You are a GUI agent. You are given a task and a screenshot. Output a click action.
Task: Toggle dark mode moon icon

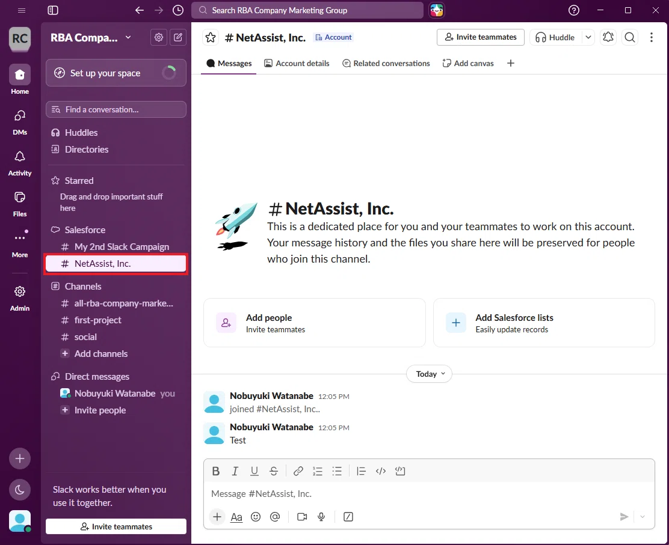(x=20, y=490)
